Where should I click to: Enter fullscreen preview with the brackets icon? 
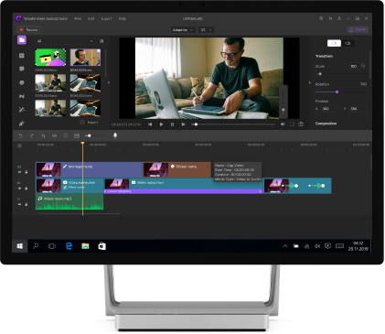[292, 124]
